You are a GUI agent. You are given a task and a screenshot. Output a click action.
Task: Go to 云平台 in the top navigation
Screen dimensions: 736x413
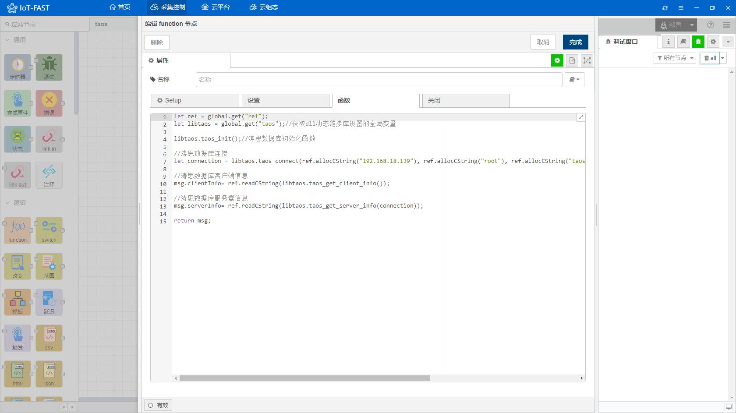(x=216, y=7)
